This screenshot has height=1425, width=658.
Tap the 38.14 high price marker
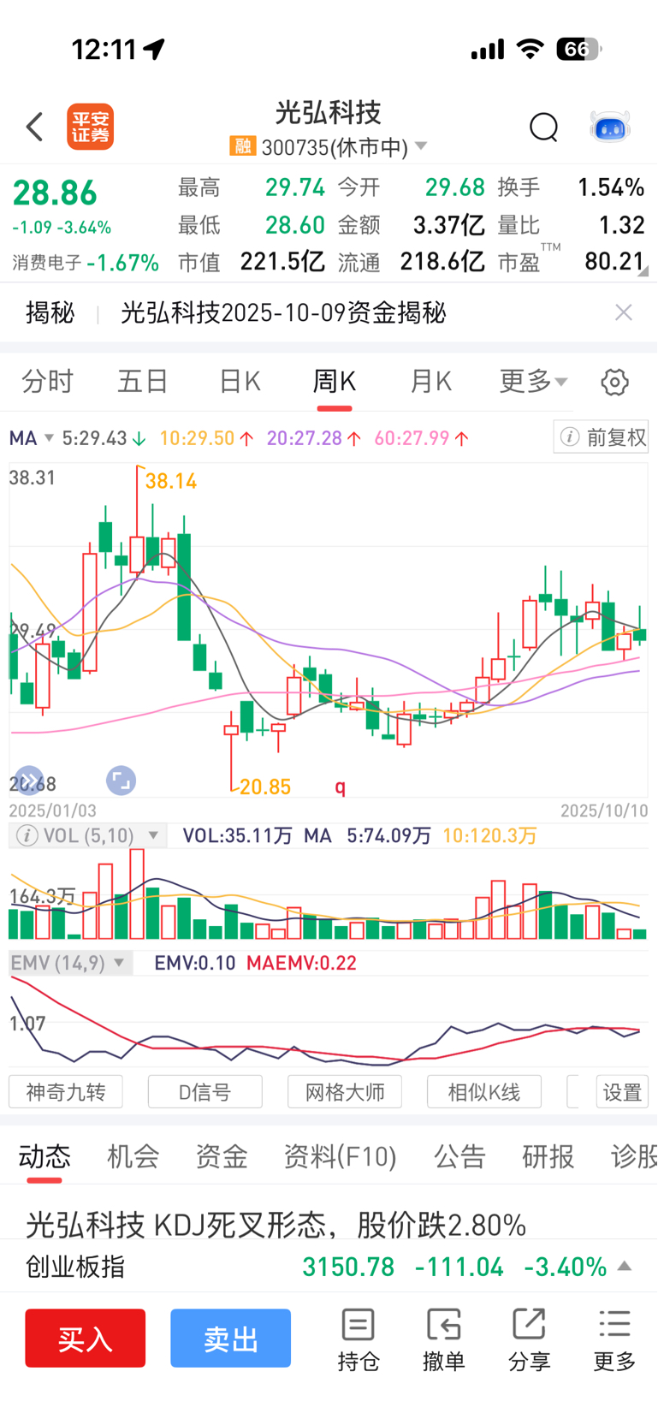click(x=171, y=481)
